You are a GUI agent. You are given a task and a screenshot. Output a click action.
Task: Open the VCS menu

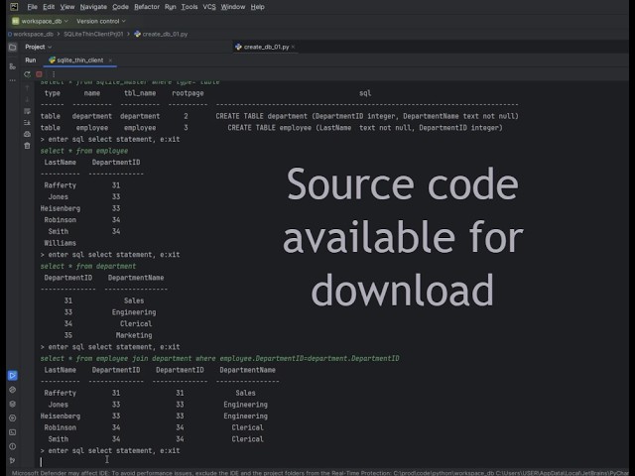(209, 7)
